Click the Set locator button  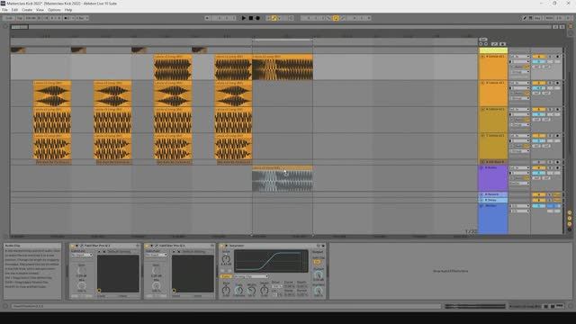click(483, 40)
